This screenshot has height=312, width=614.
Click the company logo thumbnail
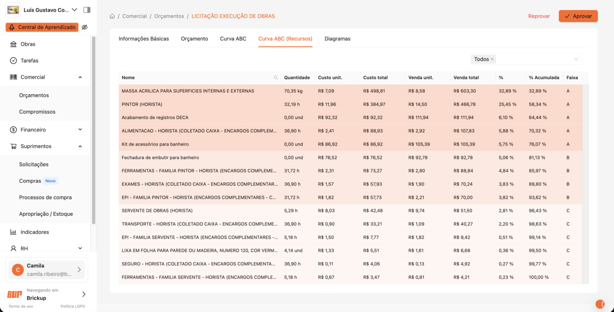point(13,10)
